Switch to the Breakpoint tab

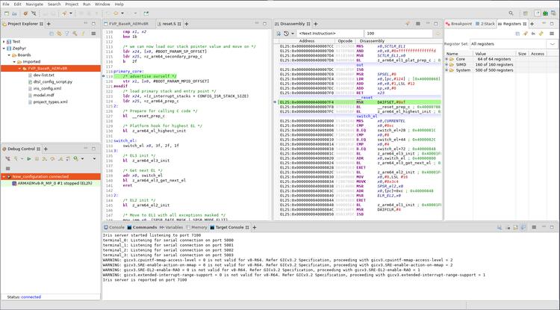[x=461, y=23]
